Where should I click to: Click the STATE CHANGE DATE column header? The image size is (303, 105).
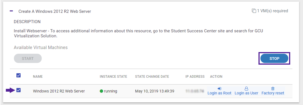(152, 77)
